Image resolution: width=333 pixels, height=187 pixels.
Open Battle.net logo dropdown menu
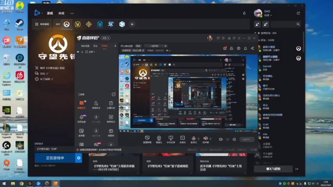[x=38, y=13]
